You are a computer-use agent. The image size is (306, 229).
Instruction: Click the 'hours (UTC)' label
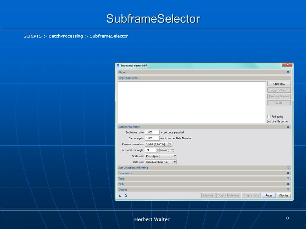(x=167, y=150)
